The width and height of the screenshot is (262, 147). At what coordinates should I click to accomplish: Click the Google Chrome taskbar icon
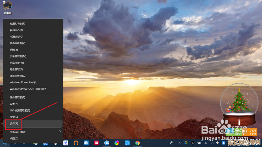click(x=137, y=143)
